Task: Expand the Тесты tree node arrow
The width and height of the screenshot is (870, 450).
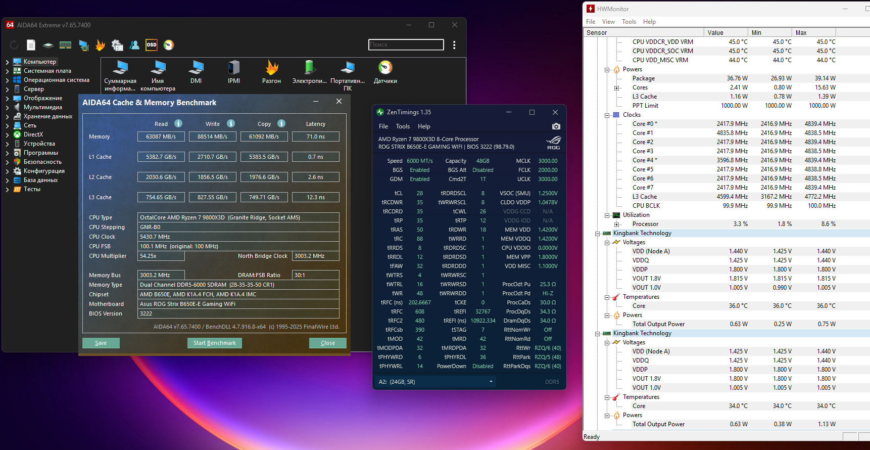Action: pyautogui.click(x=8, y=190)
